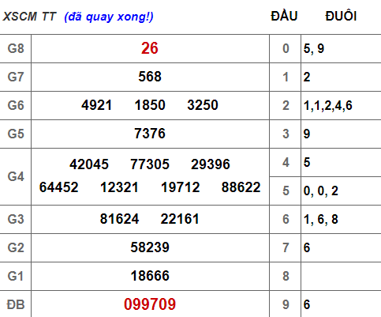Click head digit 8 in ĐẦU column
Image resolution: width=381 pixels, height=317 pixels.
[x=286, y=276]
